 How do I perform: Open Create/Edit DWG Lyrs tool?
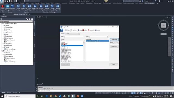pyautogui.click(x=35, y=8)
